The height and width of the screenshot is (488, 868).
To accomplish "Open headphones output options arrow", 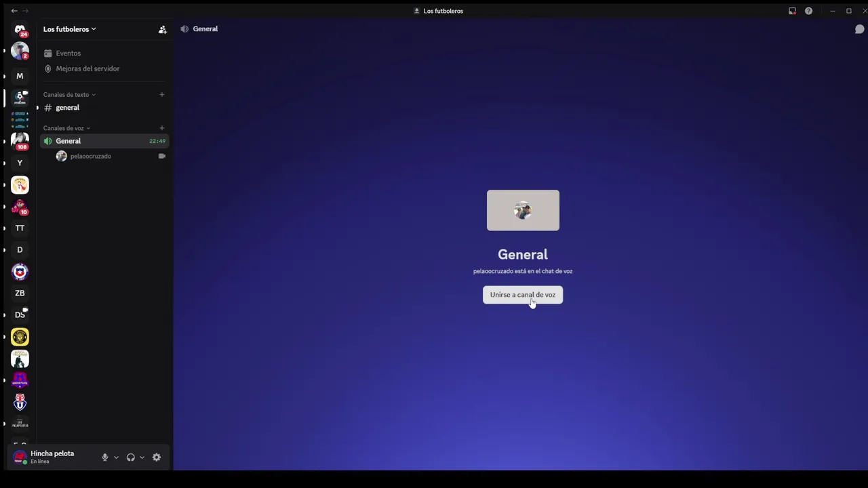I will pos(142,457).
